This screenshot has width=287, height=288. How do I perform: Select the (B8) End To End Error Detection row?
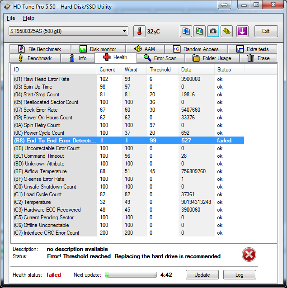[x=128, y=141]
